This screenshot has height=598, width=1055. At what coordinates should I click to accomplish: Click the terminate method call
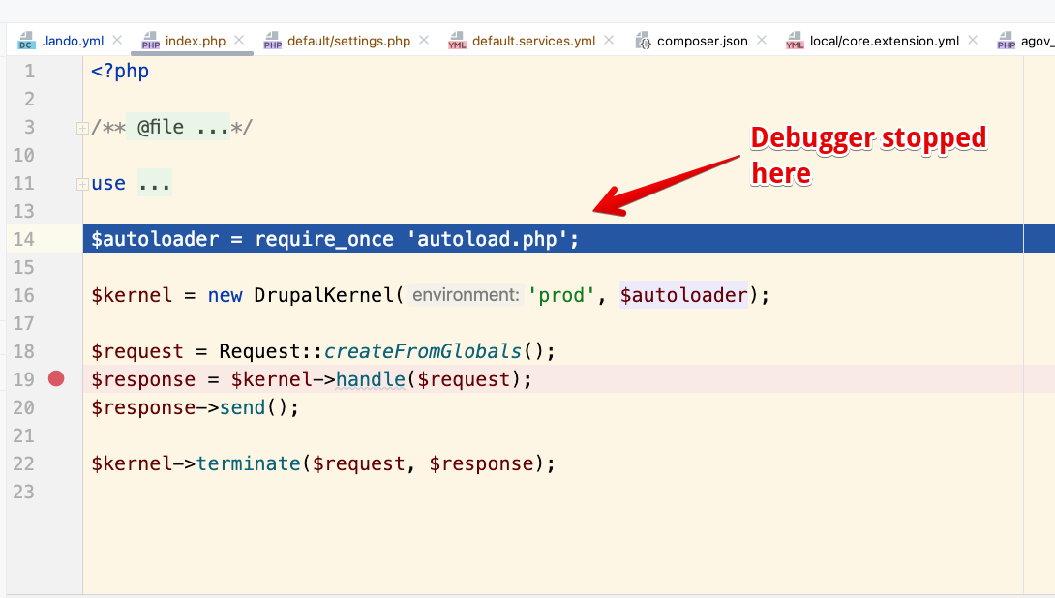click(249, 463)
